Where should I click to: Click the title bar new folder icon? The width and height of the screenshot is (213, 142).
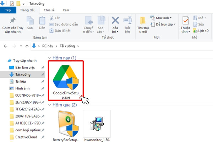(x=18, y=4)
